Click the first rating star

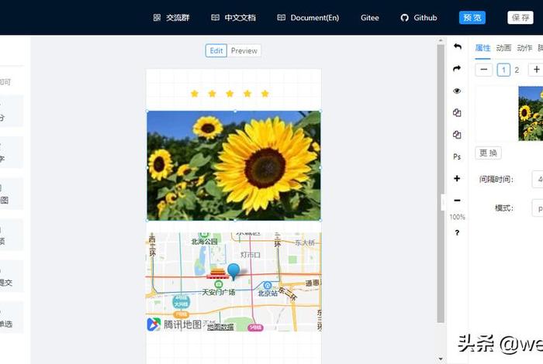click(195, 94)
